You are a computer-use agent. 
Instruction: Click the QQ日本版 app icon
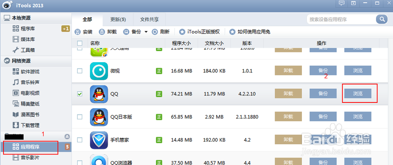tap(99, 117)
